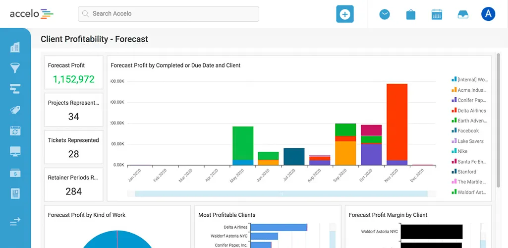Open the tickets tag sidebar icon
This screenshot has width=508, height=248.
click(15, 110)
